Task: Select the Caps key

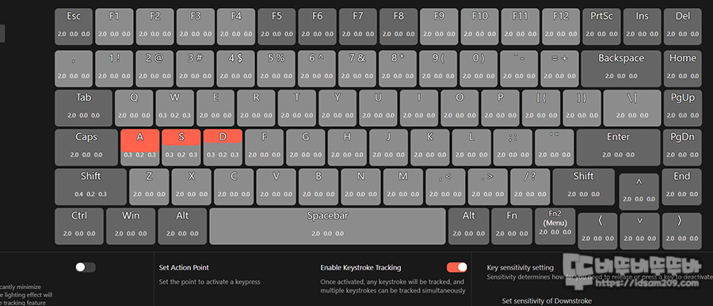Action: click(x=86, y=147)
